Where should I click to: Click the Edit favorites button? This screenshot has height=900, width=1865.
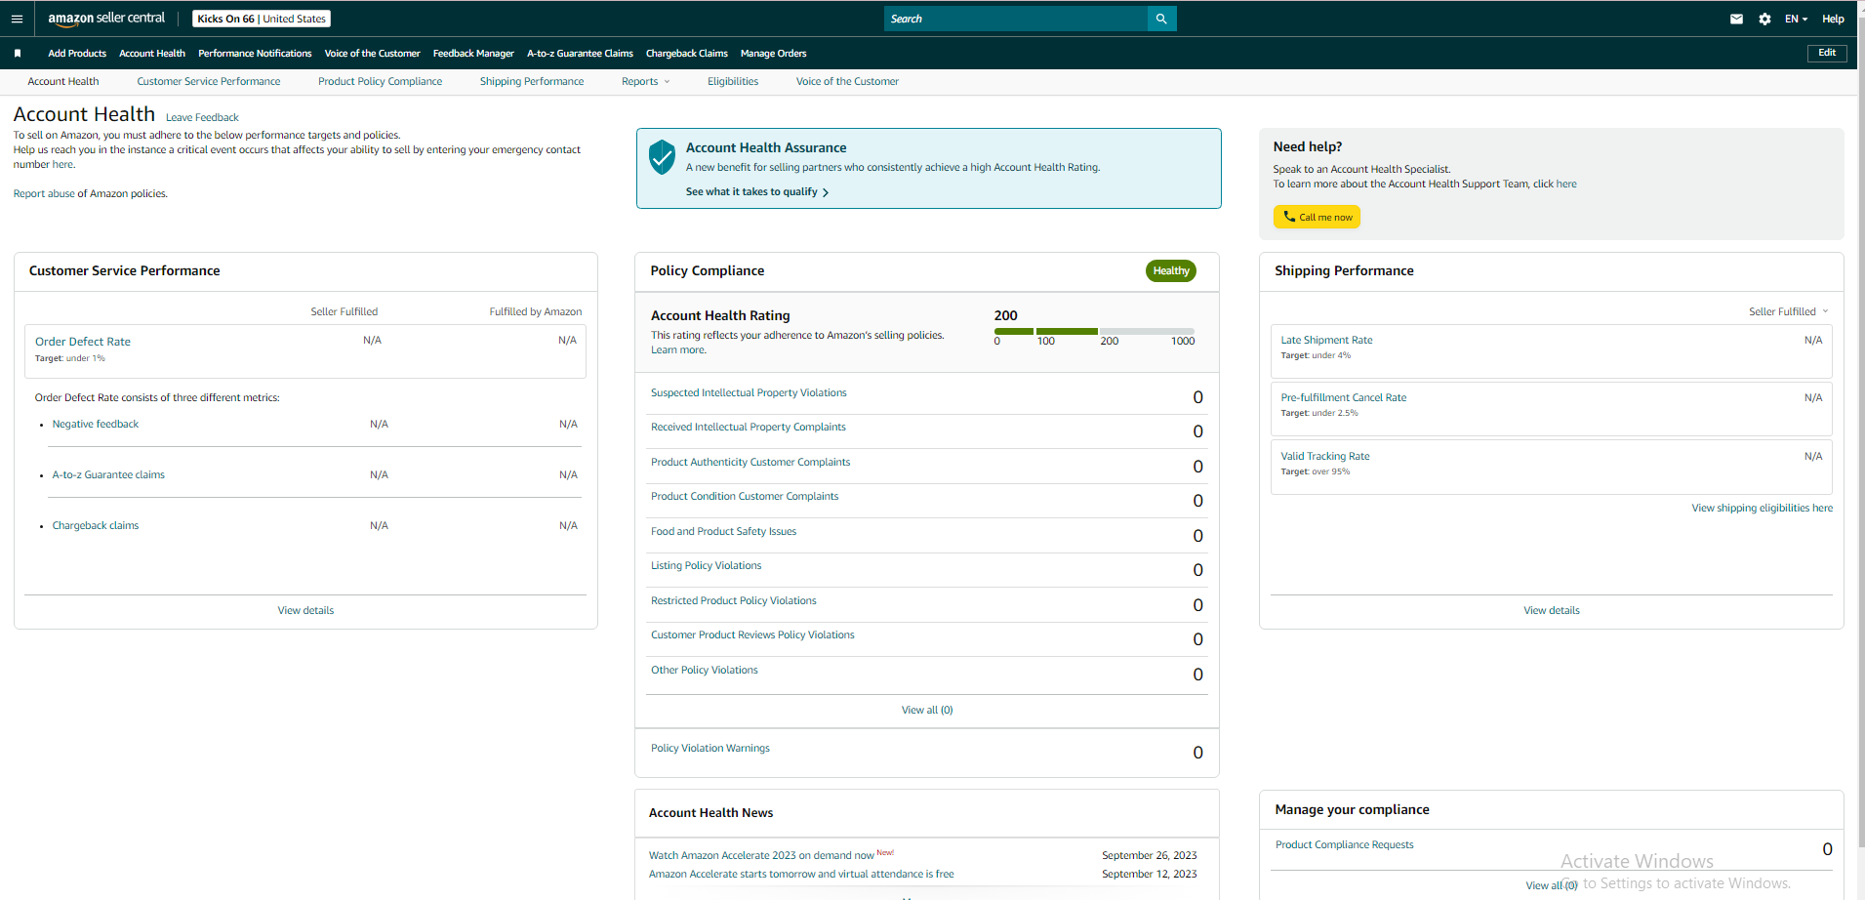[x=1827, y=54]
